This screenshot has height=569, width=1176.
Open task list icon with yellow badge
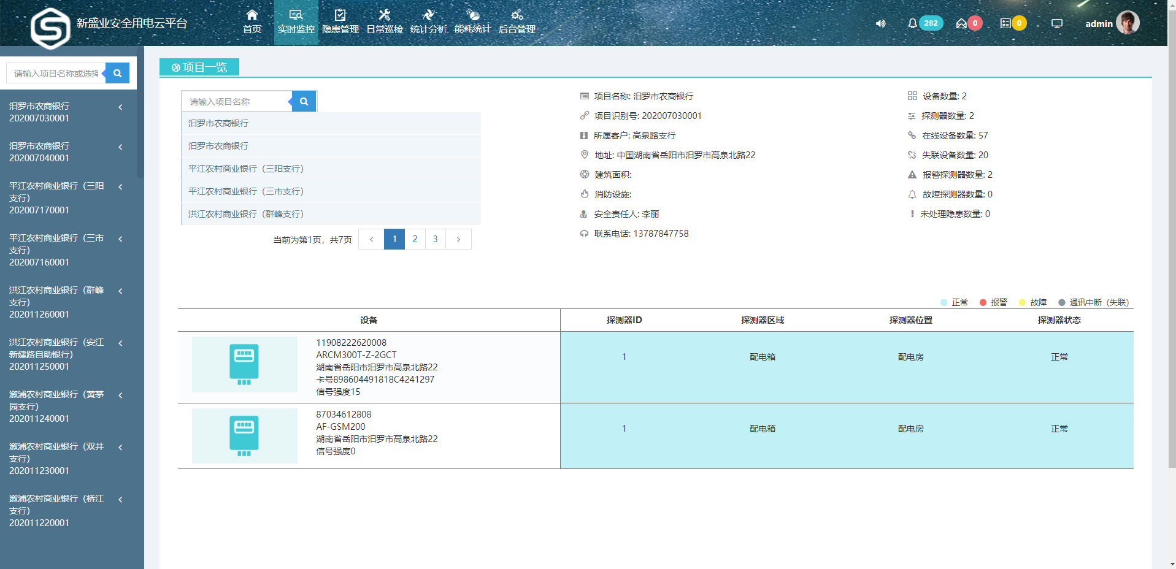pyautogui.click(x=1013, y=23)
